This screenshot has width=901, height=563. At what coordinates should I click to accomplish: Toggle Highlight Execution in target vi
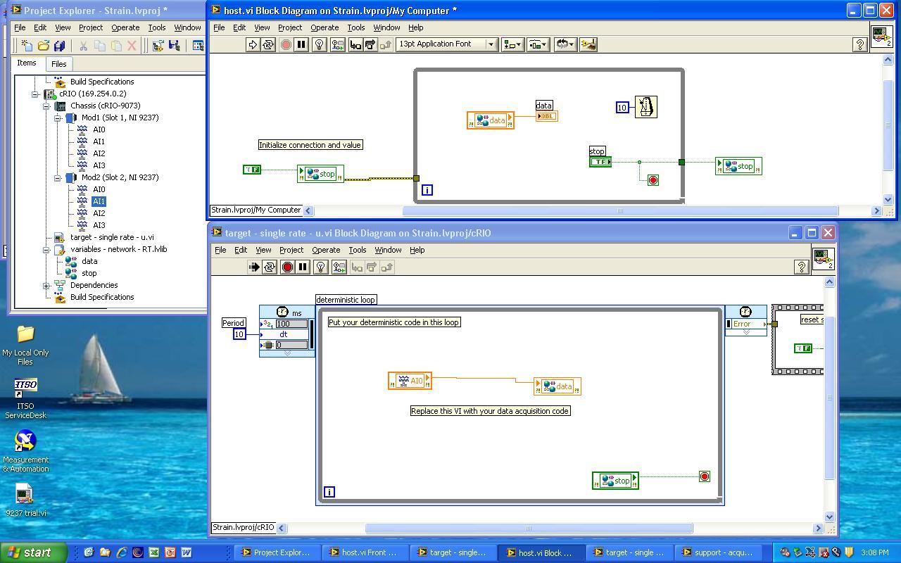pyautogui.click(x=321, y=267)
